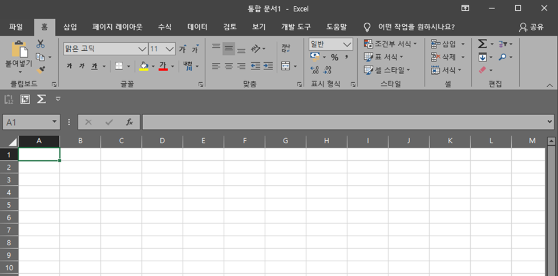Apply yellow fill color bucket
Screen dimensions: 558x276
pos(143,66)
